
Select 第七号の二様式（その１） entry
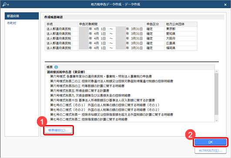pyautogui.click(x=105, y=105)
